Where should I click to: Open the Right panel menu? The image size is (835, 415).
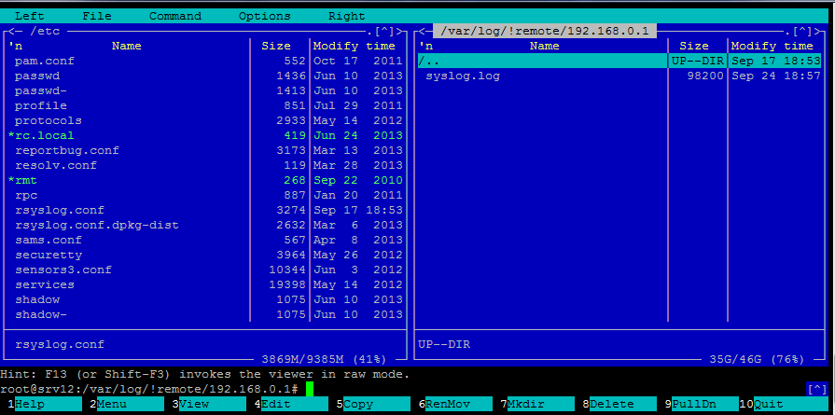346,16
